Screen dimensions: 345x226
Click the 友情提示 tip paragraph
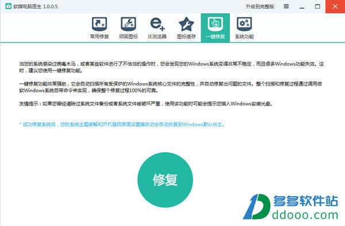tap(146, 104)
